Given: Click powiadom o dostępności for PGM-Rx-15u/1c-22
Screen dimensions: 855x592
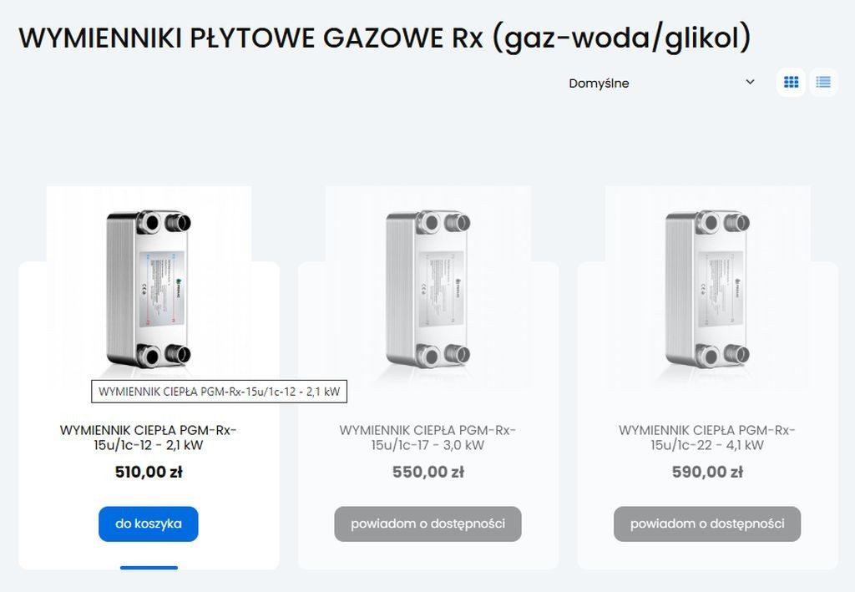Looking at the screenshot, I should click(706, 524).
